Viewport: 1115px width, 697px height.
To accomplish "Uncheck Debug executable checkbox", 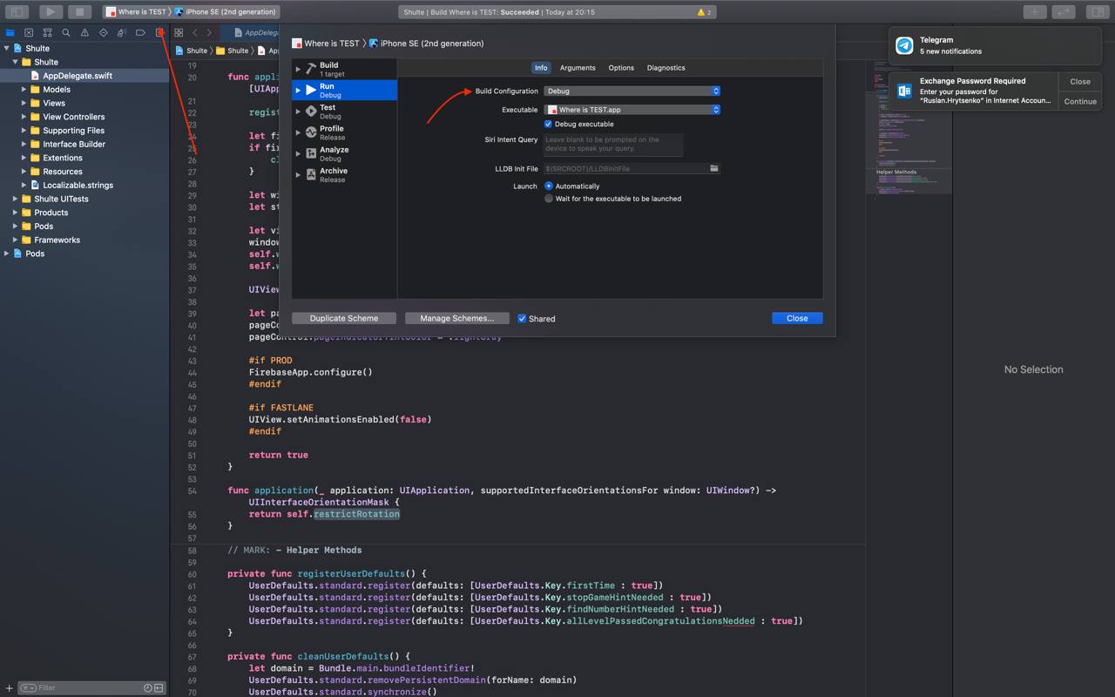I will [x=548, y=124].
